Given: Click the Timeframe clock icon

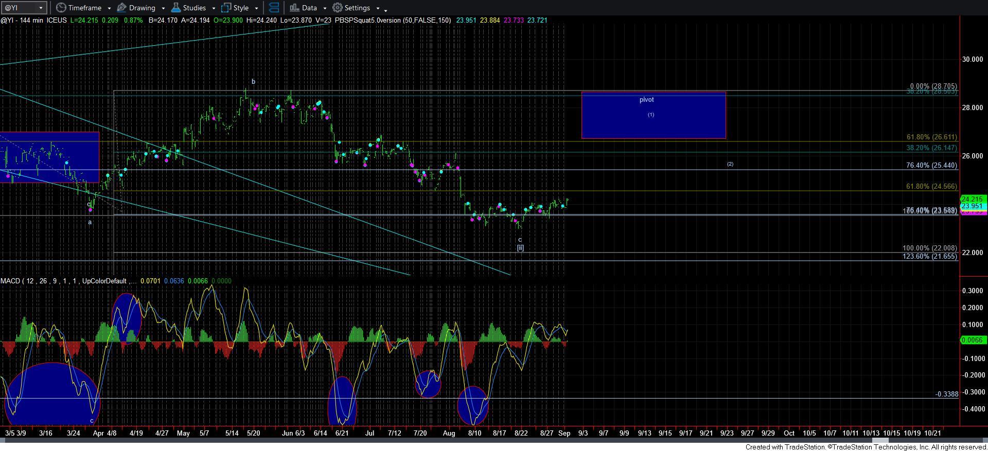Looking at the screenshot, I should [61, 8].
